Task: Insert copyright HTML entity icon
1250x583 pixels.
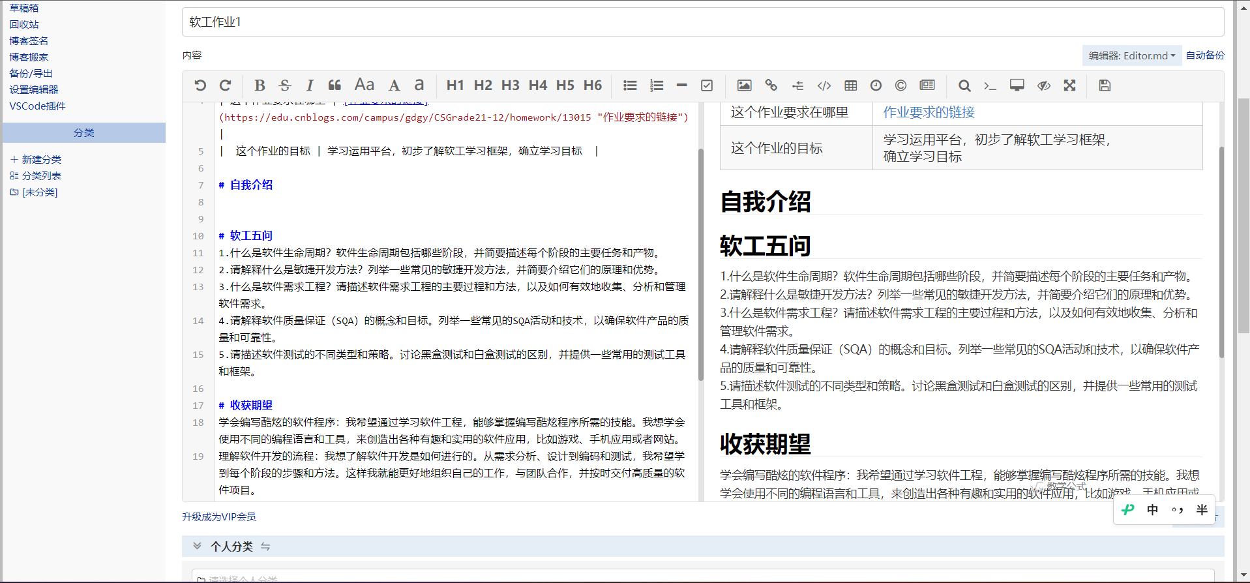Action: [901, 85]
